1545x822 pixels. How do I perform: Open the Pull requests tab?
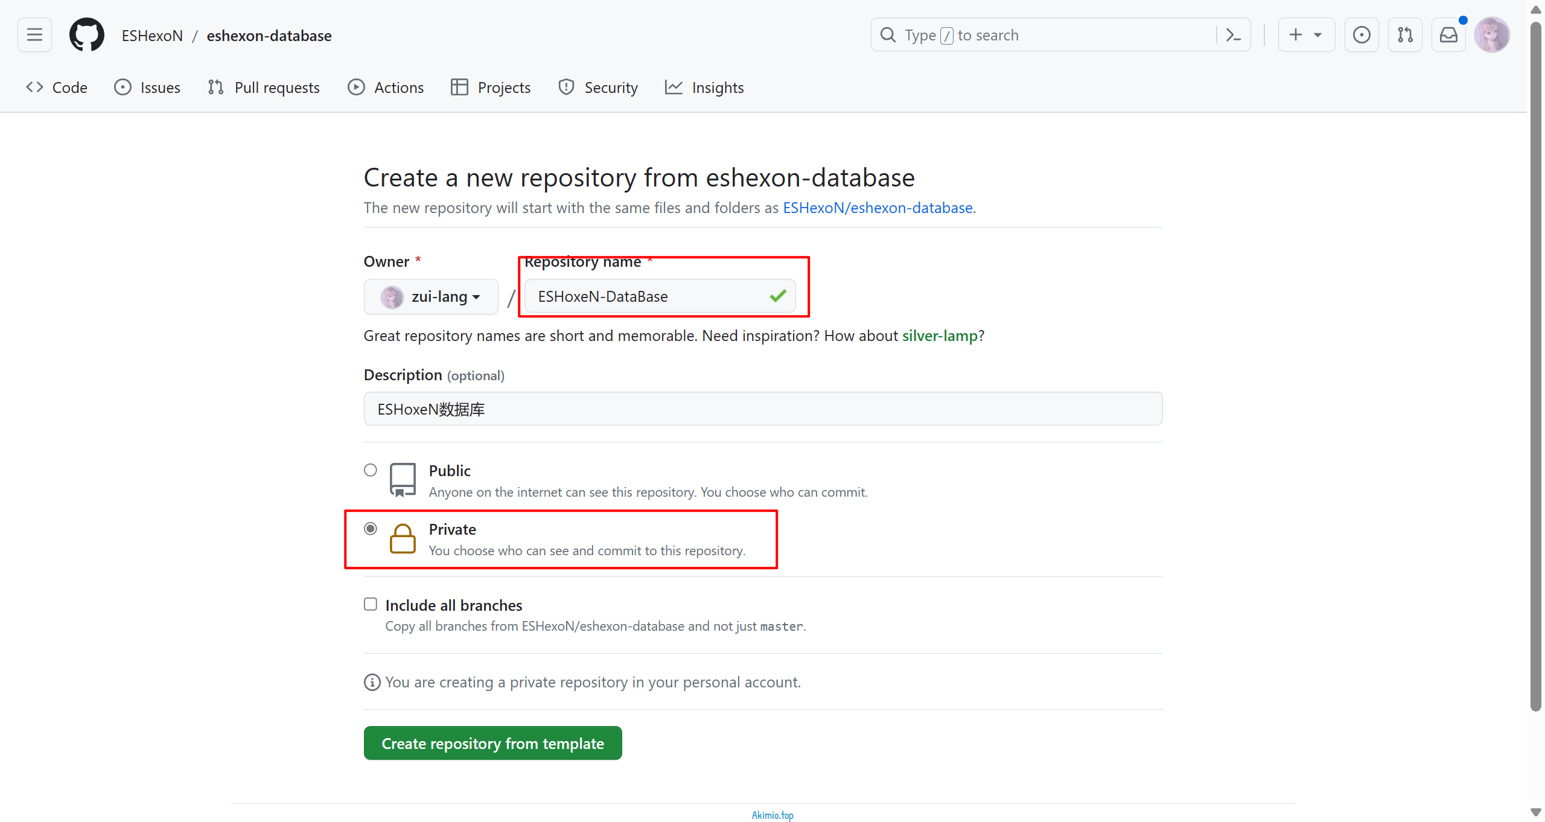264,88
